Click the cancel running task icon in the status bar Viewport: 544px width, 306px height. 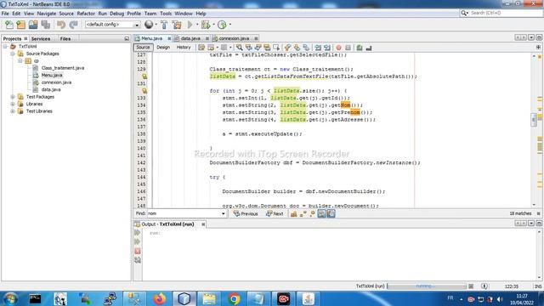click(471, 286)
